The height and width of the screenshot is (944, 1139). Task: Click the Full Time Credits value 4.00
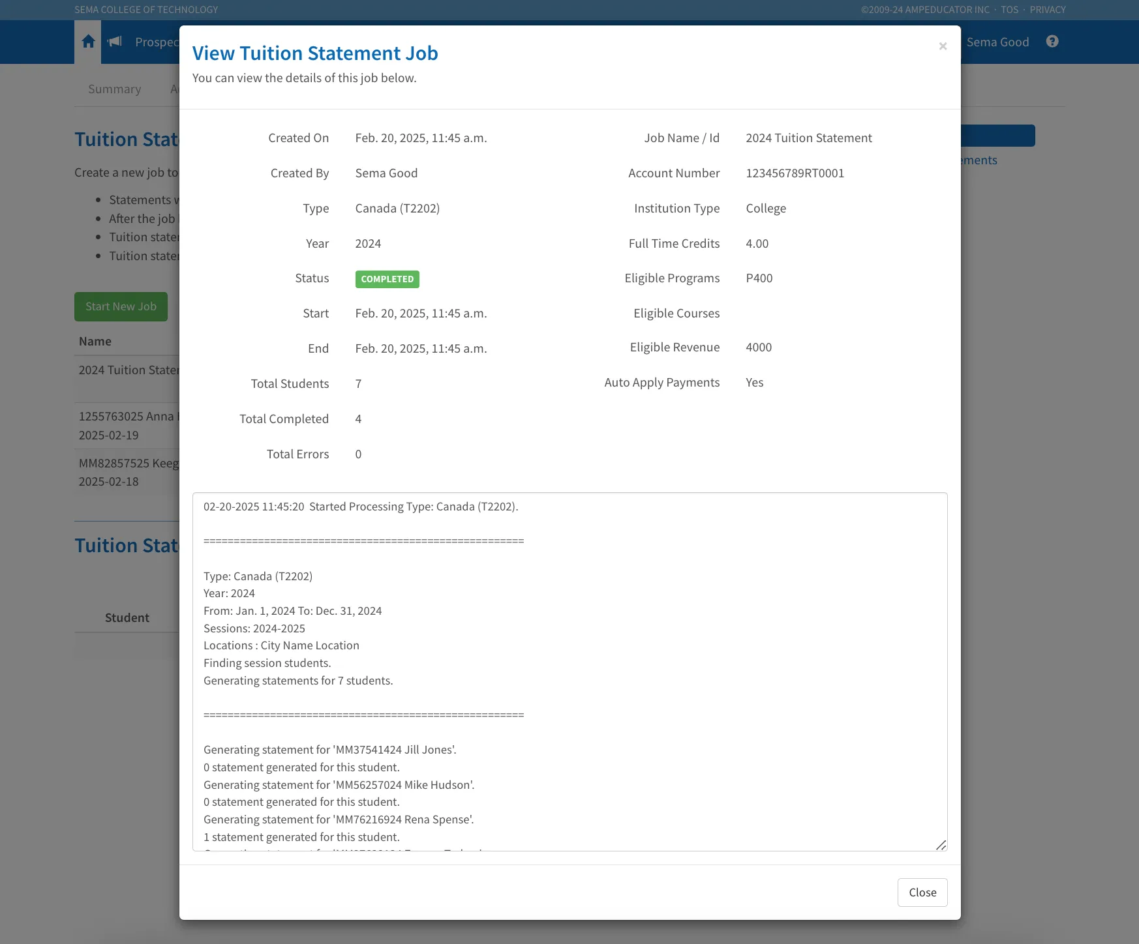[757, 244]
